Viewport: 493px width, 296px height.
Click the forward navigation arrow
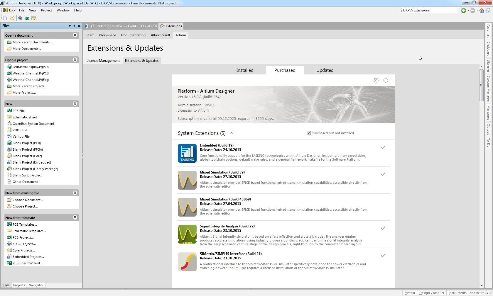(472, 10)
